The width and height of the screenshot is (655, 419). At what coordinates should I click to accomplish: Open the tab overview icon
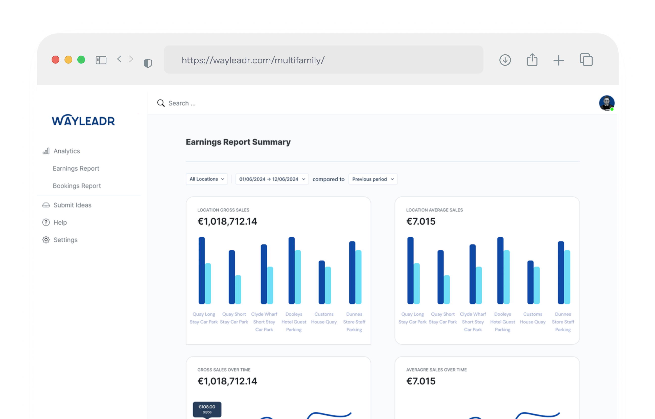[x=587, y=60]
